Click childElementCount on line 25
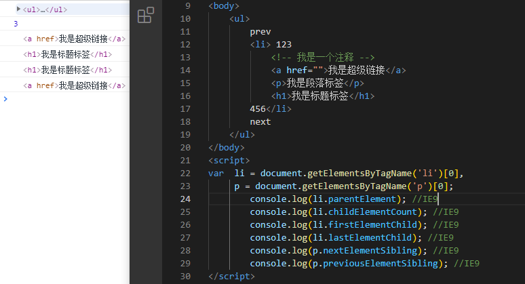525x284 pixels. point(372,212)
